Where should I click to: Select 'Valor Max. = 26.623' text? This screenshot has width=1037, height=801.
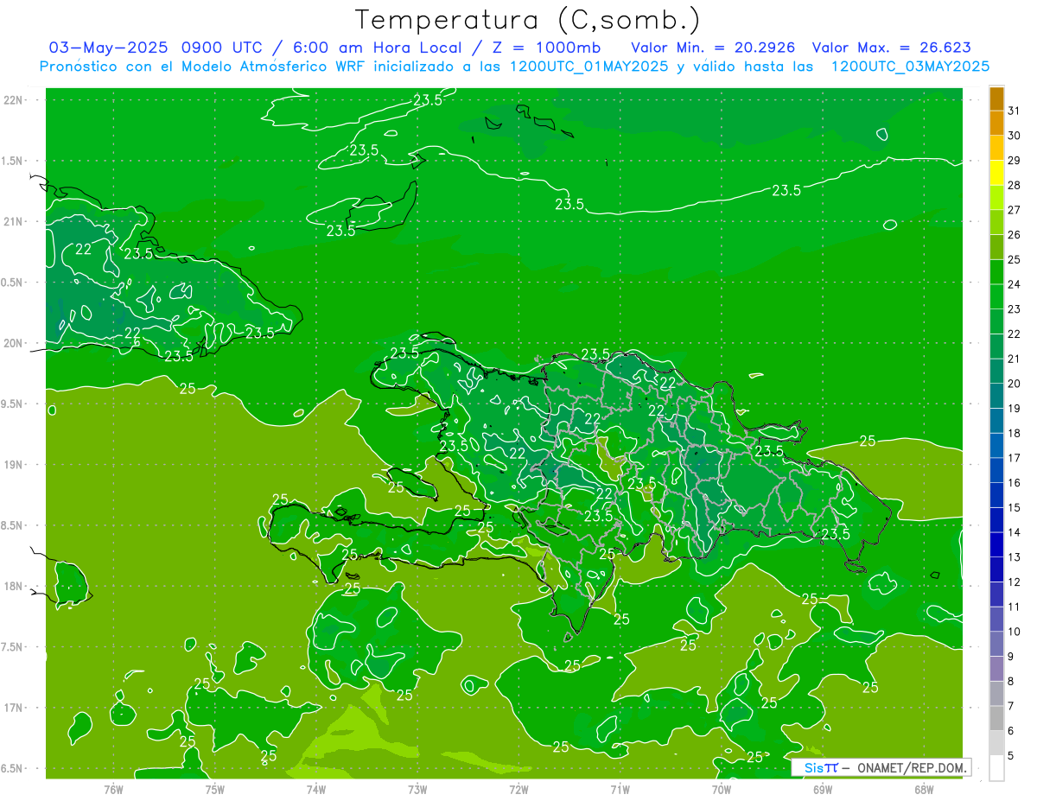[x=892, y=48]
